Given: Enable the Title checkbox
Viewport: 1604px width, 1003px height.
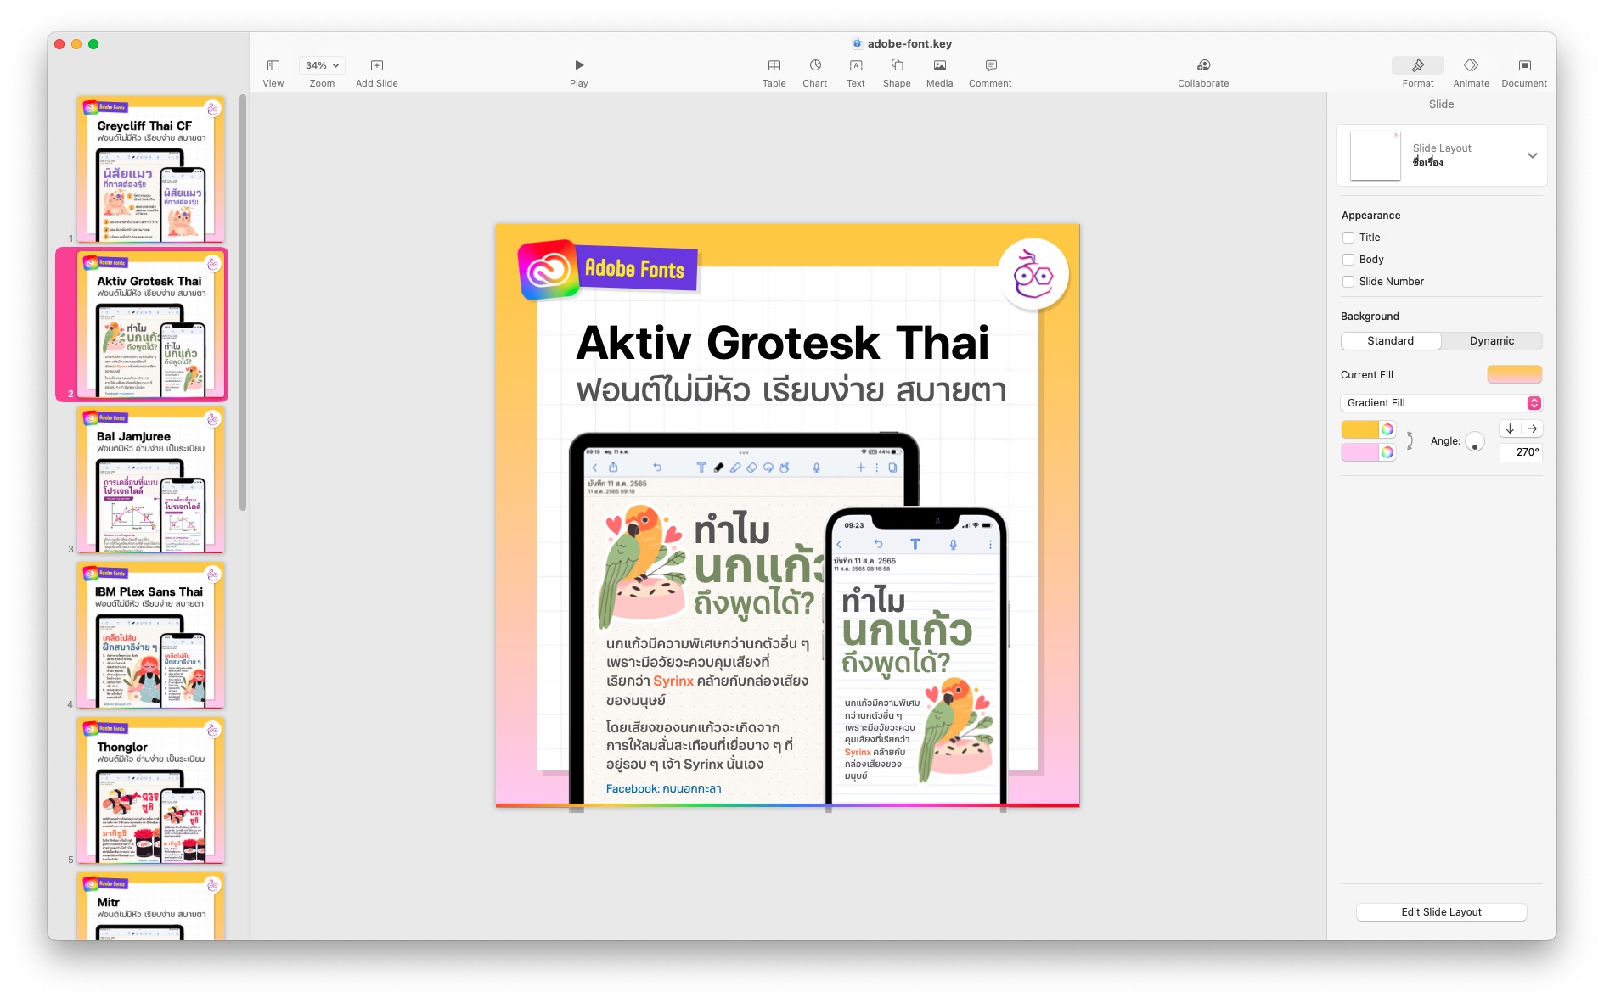Looking at the screenshot, I should pyautogui.click(x=1348, y=238).
